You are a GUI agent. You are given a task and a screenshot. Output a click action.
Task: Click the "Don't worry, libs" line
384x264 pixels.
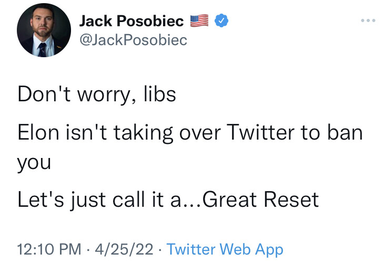click(97, 94)
